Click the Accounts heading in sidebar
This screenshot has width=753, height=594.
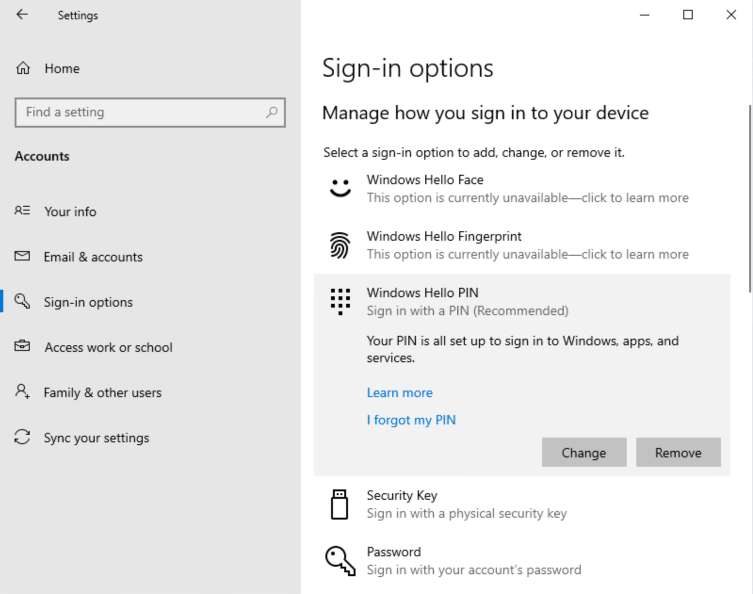[42, 156]
